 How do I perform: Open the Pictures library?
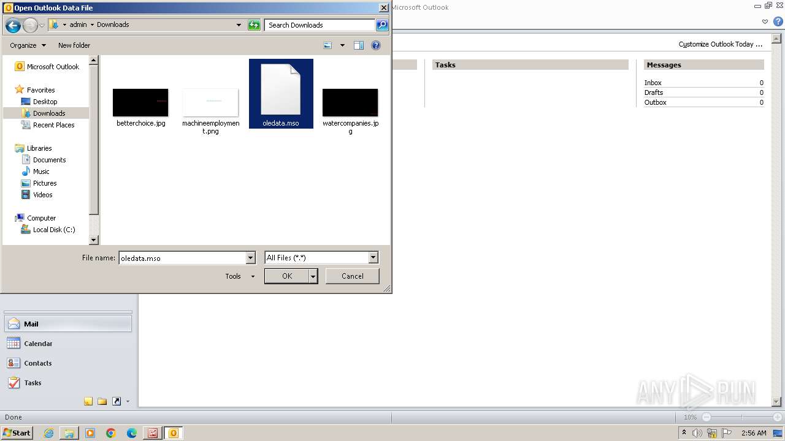(x=39, y=183)
